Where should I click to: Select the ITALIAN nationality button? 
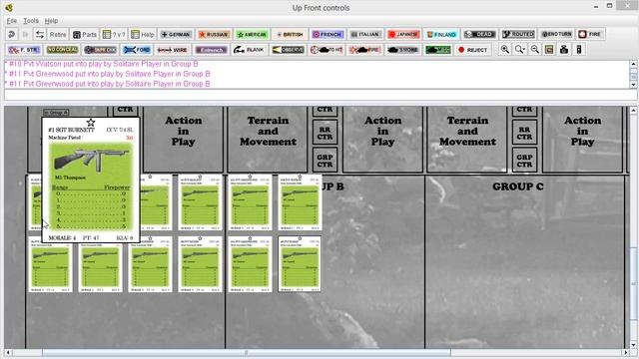tap(365, 35)
